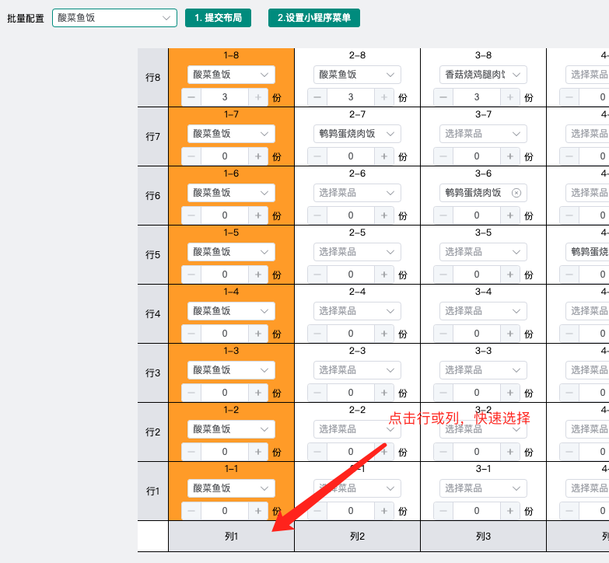Open 选择菜品 dropdown in cell 2-3
609x563 pixels.
tap(357, 370)
